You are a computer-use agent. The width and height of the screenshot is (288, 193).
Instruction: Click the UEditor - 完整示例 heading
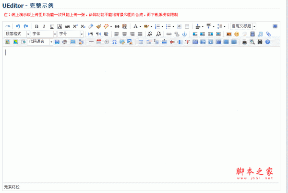pyautogui.click(x=28, y=5)
